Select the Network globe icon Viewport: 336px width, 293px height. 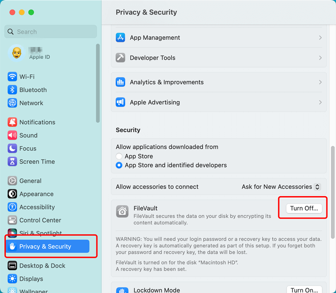coord(12,103)
